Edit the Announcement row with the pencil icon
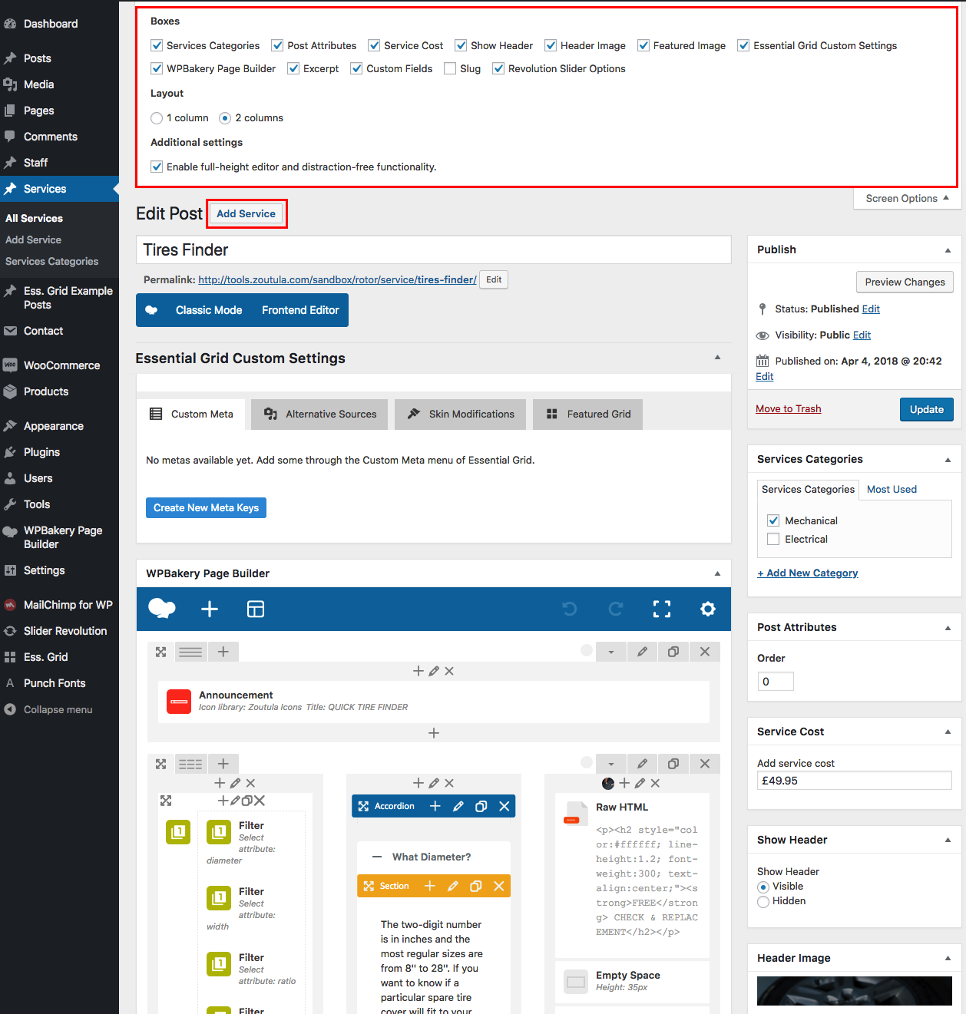 (x=642, y=652)
